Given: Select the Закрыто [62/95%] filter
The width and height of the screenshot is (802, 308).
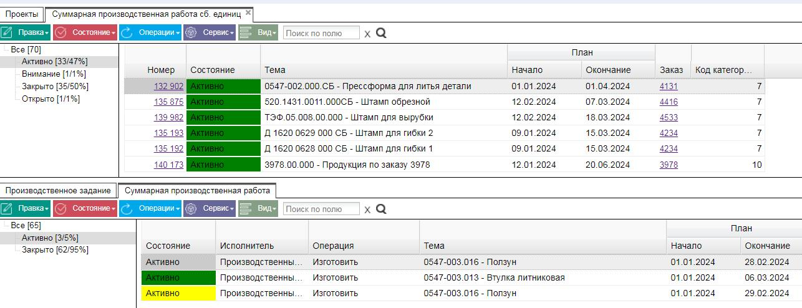Looking at the screenshot, I should click(x=55, y=250).
